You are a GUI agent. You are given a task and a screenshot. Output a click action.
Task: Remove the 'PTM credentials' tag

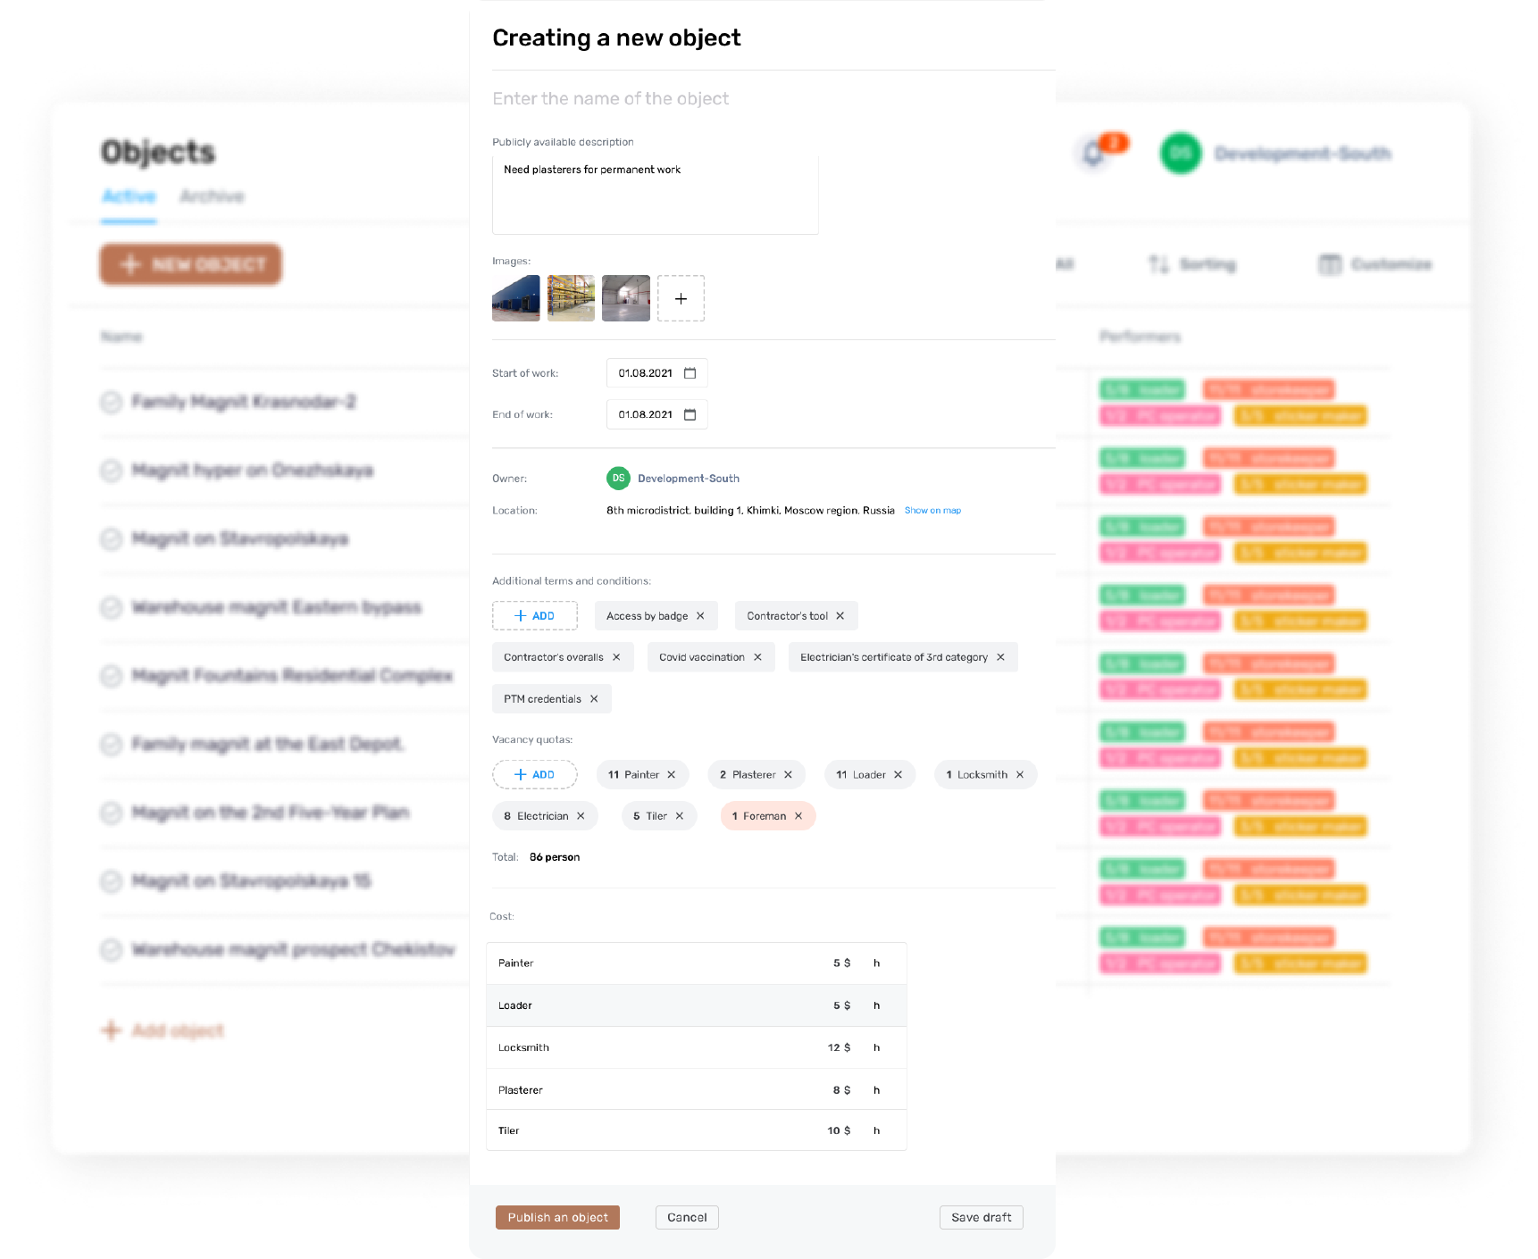594,699
